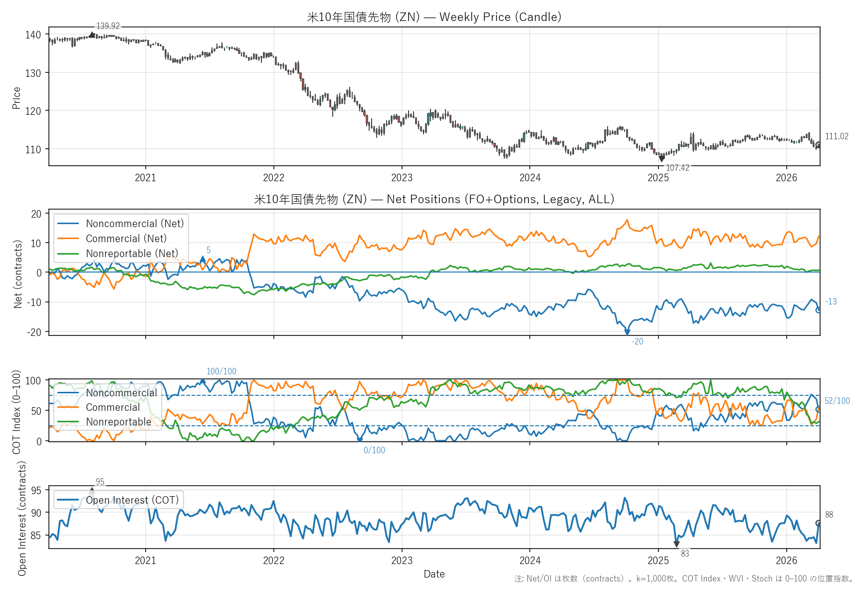Image resolution: width=862 pixels, height=589 pixels.
Task: Select the latest Open Interest circle marker at 88
Action: point(818,523)
